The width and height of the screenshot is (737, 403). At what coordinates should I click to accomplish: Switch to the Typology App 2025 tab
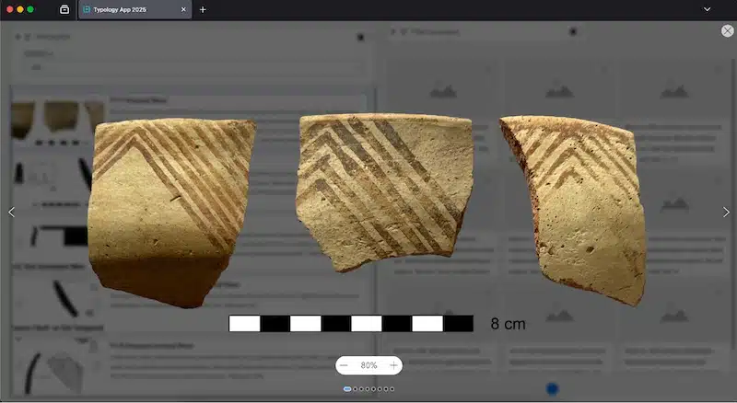[129, 9]
